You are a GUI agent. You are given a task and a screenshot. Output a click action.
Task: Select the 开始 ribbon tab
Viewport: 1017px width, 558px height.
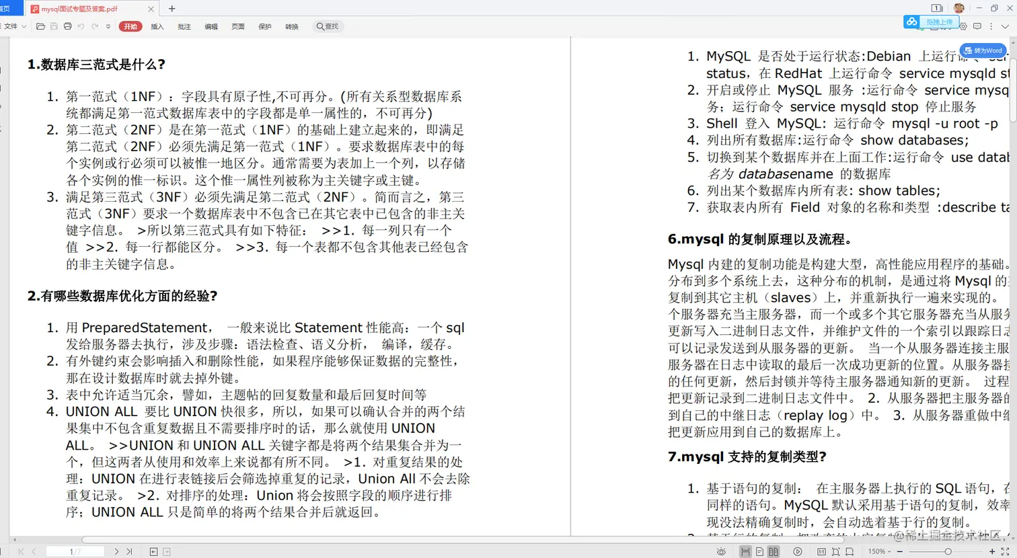pos(130,26)
